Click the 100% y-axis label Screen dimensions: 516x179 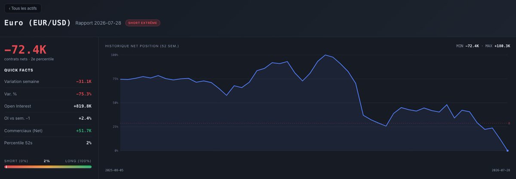(x=114, y=55)
